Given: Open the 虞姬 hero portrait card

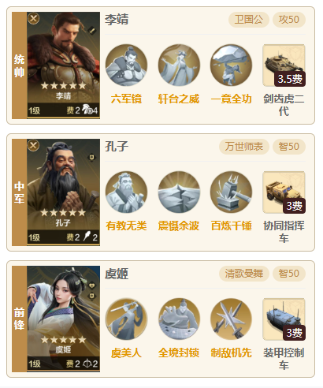Looking at the screenshot, I should pyautogui.click(x=63, y=319).
